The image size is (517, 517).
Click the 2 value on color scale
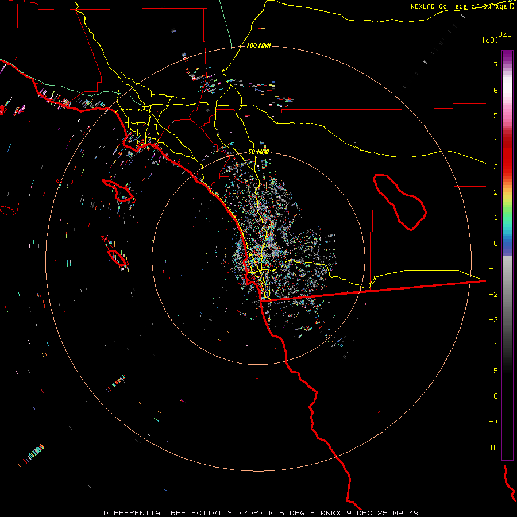[x=496, y=192]
